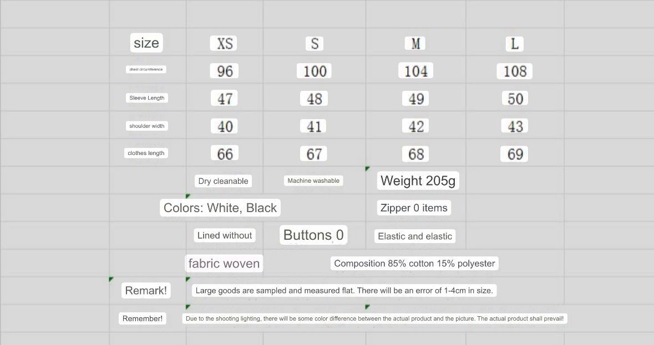
Task: Select the L size column header
Action: (x=514, y=44)
